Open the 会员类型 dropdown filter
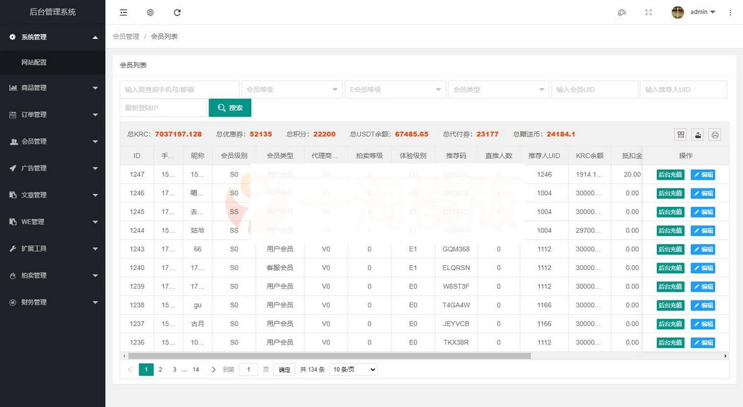Image resolution: width=743 pixels, height=407 pixels. click(x=499, y=89)
